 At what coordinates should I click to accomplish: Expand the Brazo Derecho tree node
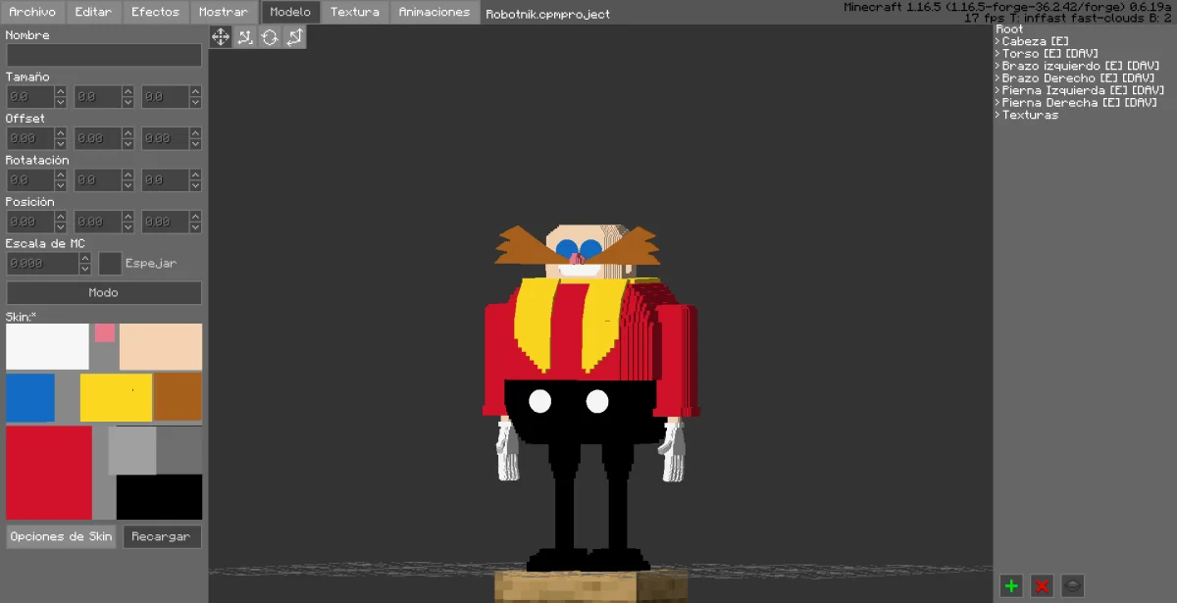tap(998, 78)
